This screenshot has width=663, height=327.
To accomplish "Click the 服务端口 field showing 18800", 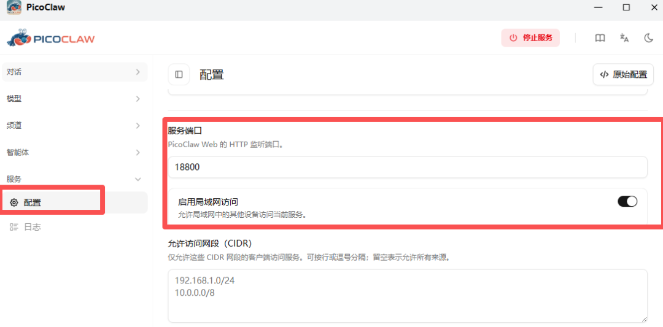I will pos(408,167).
